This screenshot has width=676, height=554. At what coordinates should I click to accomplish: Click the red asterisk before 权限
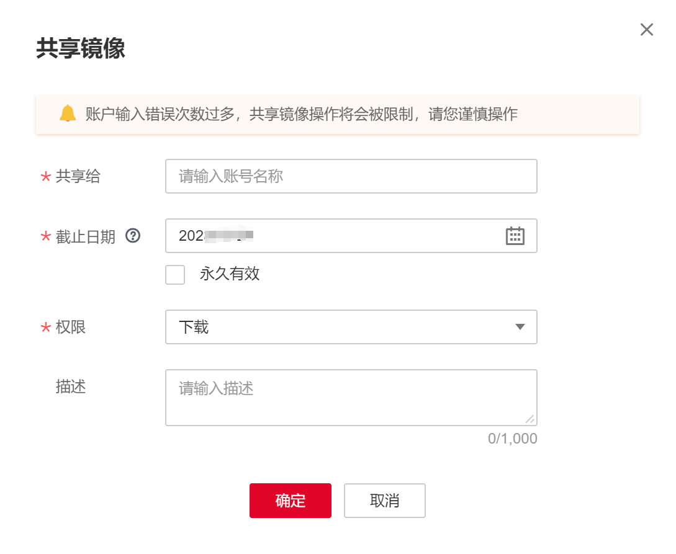click(x=45, y=328)
